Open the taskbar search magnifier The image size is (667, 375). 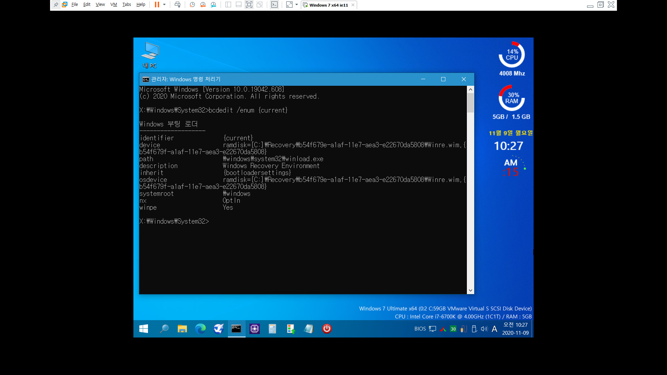coord(164,329)
